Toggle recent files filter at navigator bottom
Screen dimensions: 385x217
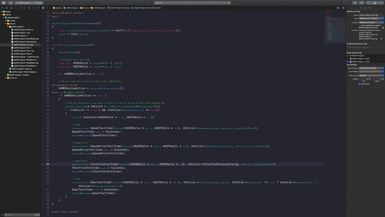tap(36, 215)
